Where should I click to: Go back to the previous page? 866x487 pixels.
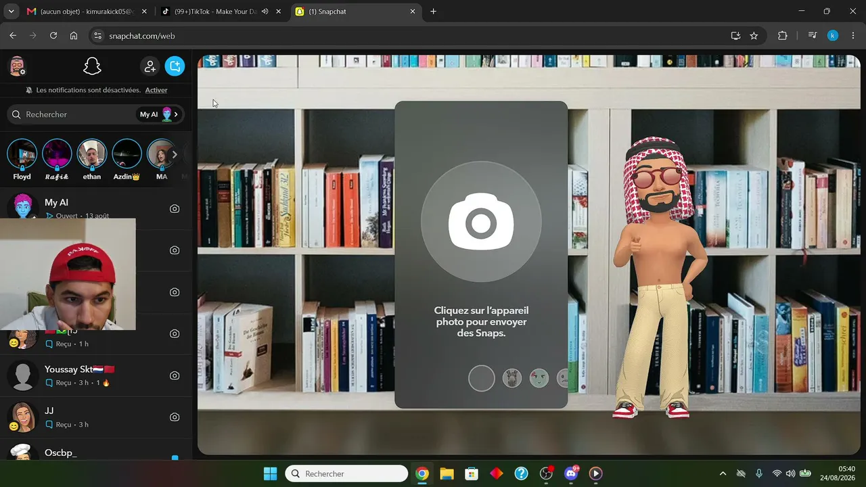(13, 36)
